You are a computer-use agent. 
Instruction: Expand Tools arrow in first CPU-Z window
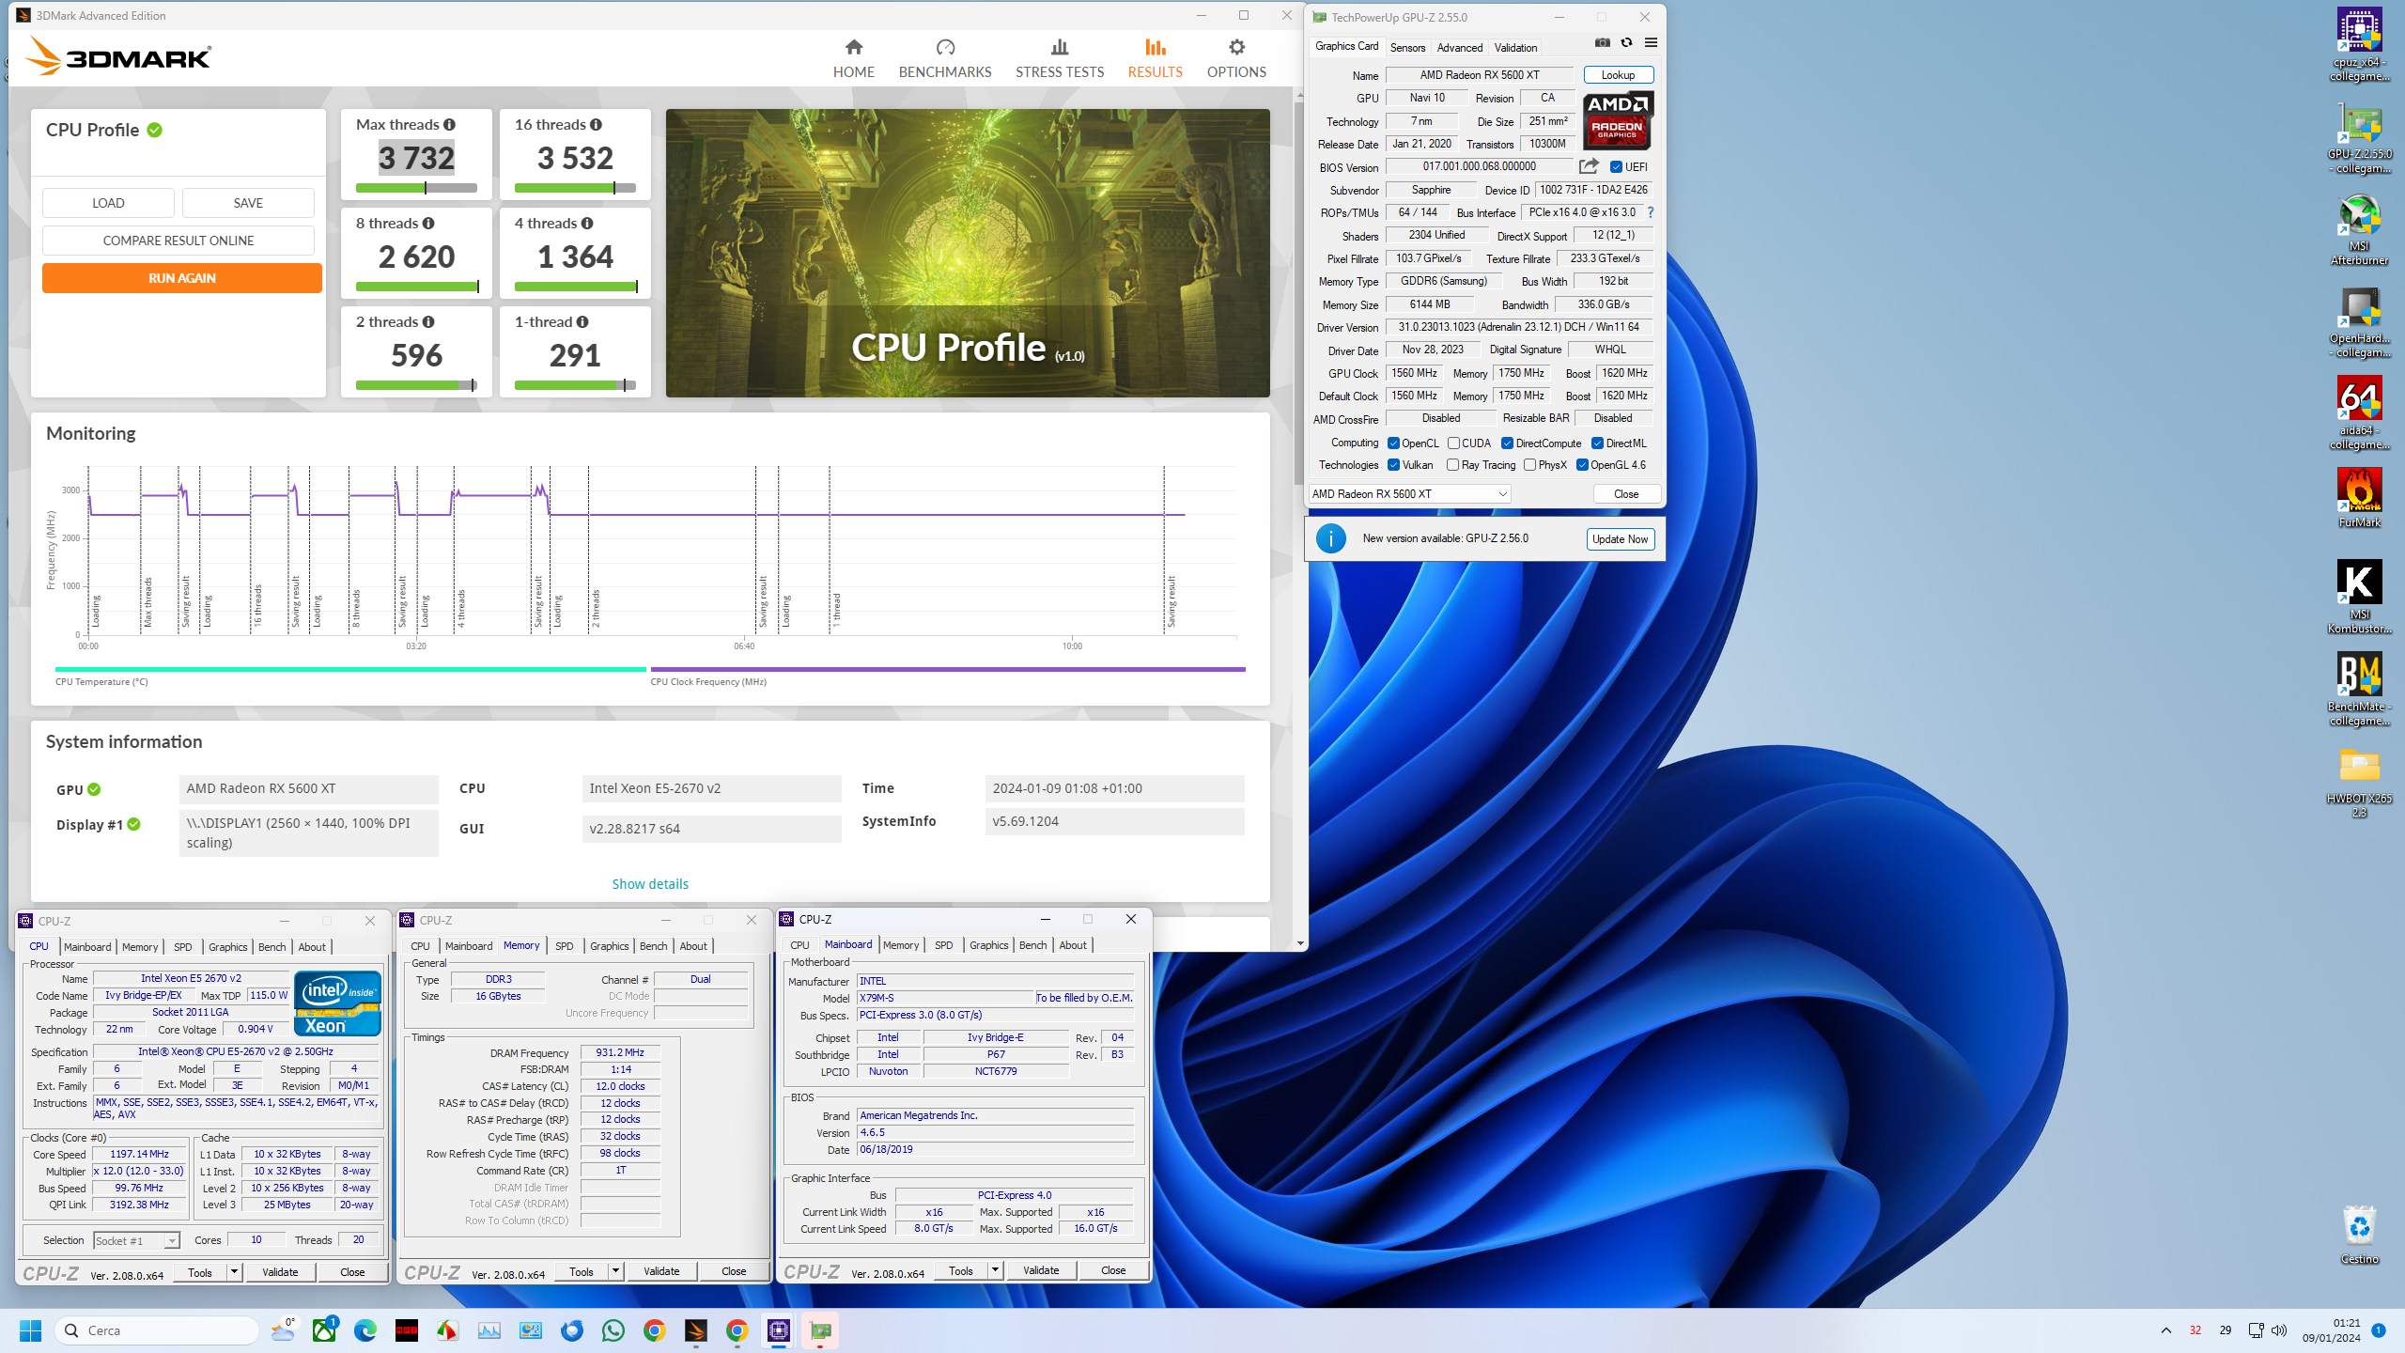tap(234, 1272)
